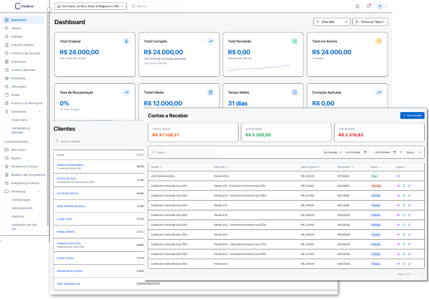
Task: Click the clock icon on Tempo Médio card
Action: pyautogui.click(x=295, y=92)
